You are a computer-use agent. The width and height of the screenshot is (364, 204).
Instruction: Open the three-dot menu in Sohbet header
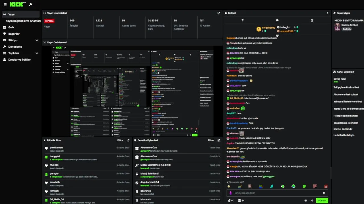coord(327,13)
